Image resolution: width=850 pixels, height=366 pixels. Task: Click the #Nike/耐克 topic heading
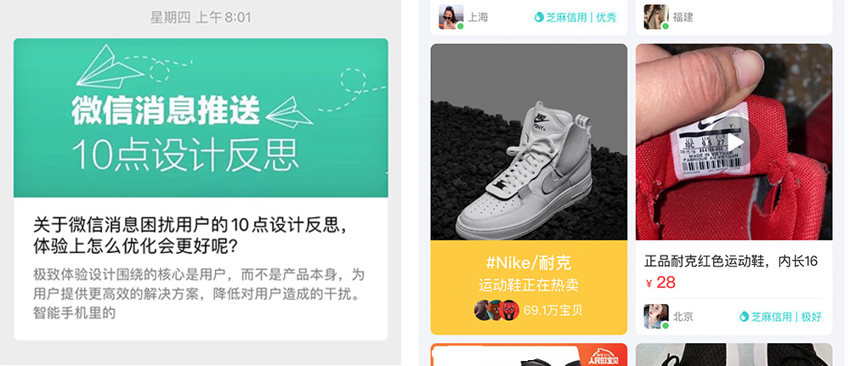pos(529,263)
